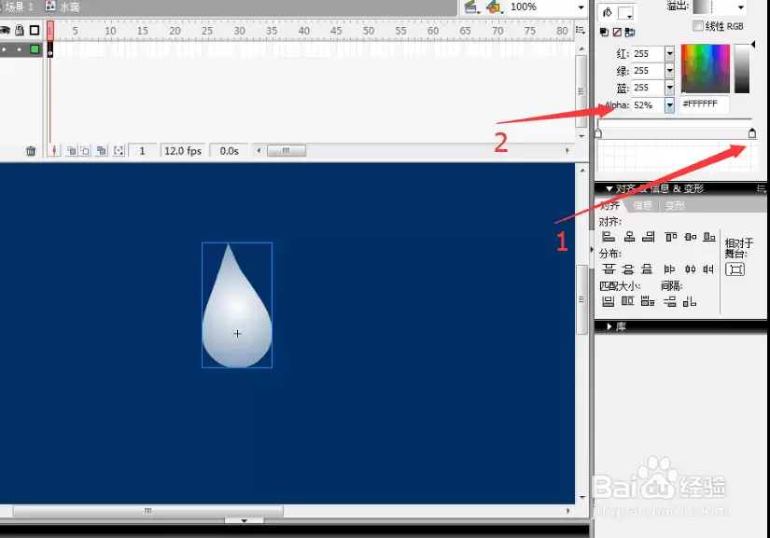Click align left edge icon

[609, 237]
